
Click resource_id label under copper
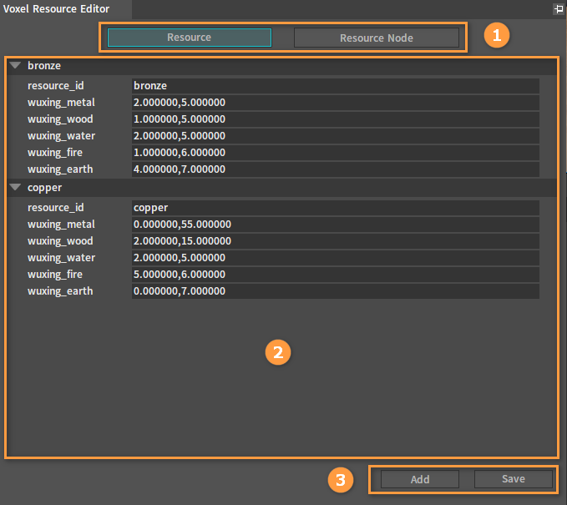[56, 208]
